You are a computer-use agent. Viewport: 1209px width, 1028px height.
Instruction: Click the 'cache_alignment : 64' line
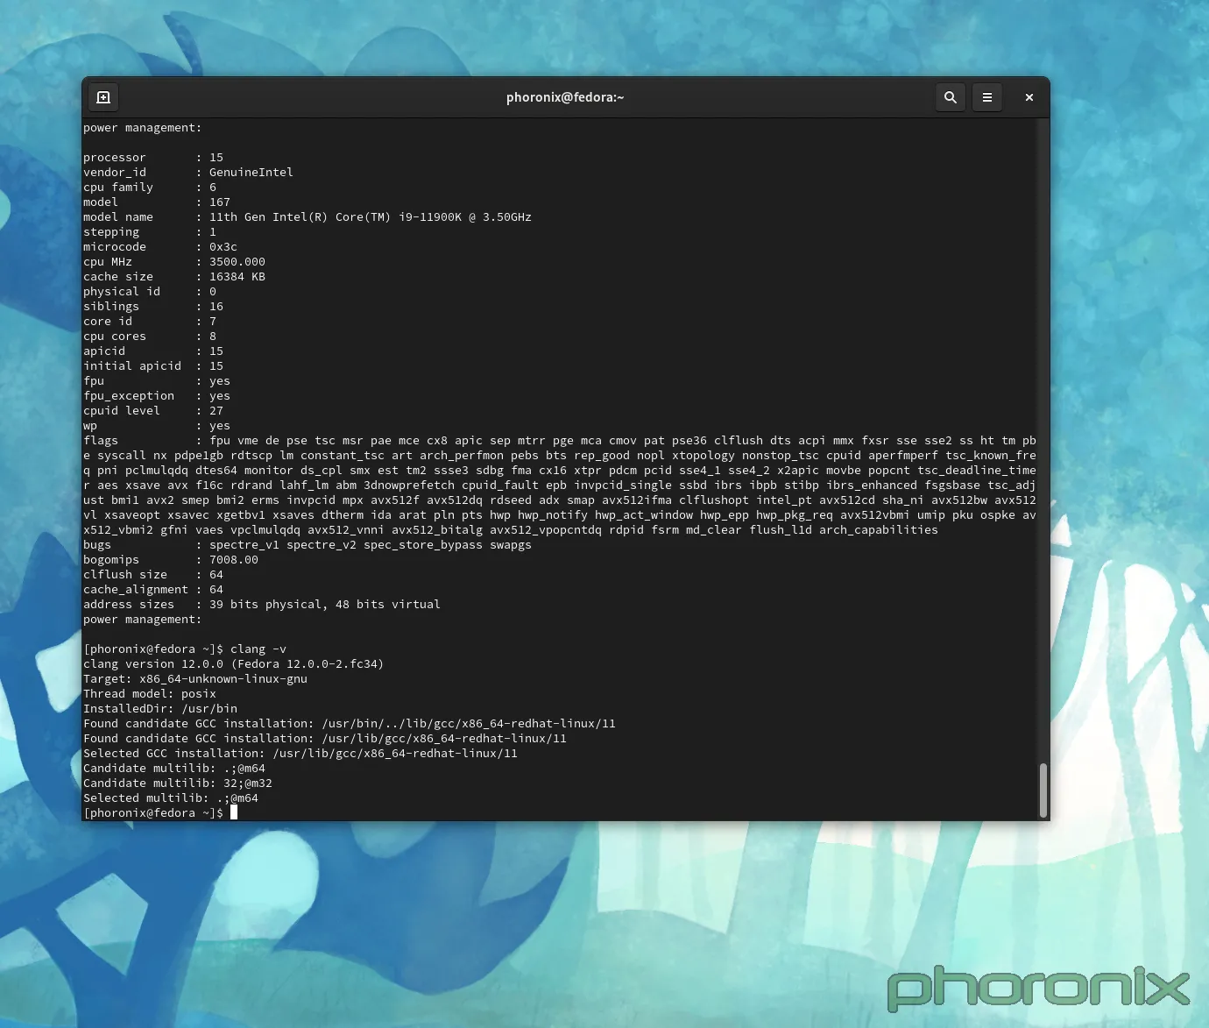pyautogui.click(x=153, y=590)
